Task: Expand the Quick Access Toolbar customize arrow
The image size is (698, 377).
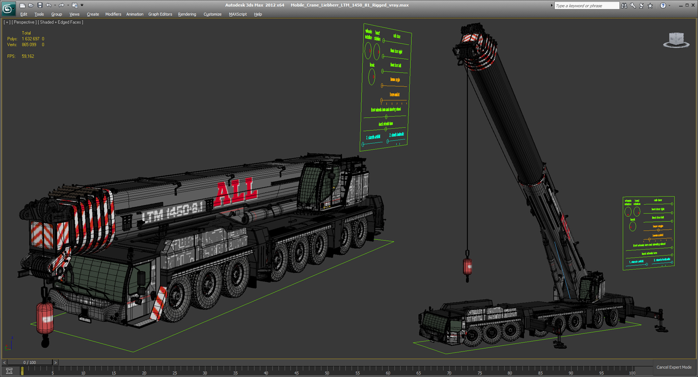Action: pyautogui.click(x=82, y=5)
